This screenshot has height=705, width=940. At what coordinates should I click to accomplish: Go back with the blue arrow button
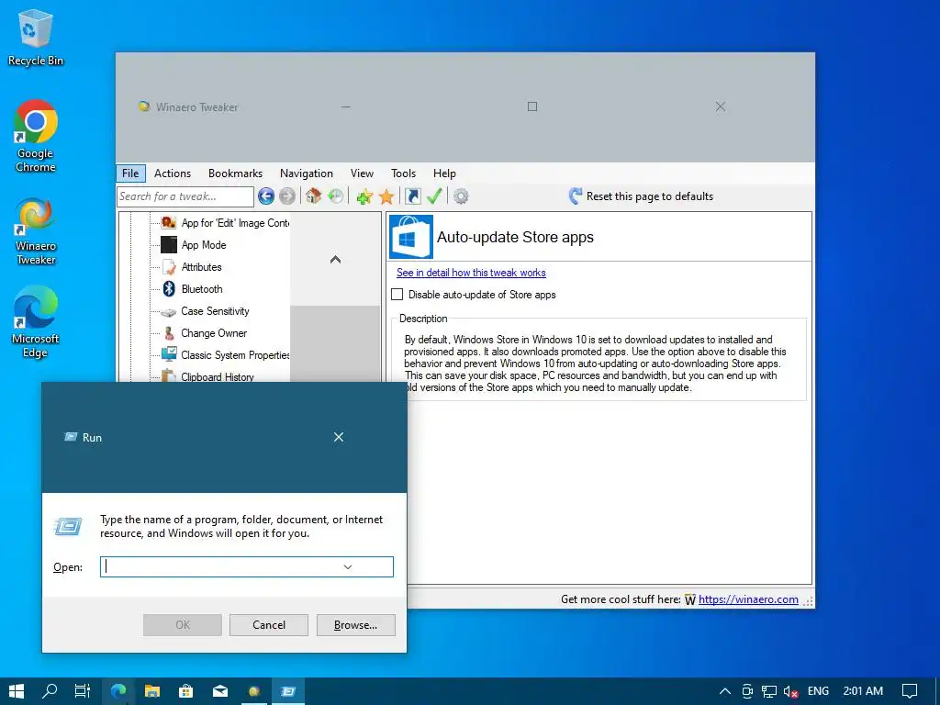click(x=266, y=196)
